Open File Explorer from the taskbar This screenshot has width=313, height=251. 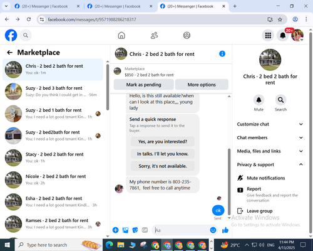(121, 245)
